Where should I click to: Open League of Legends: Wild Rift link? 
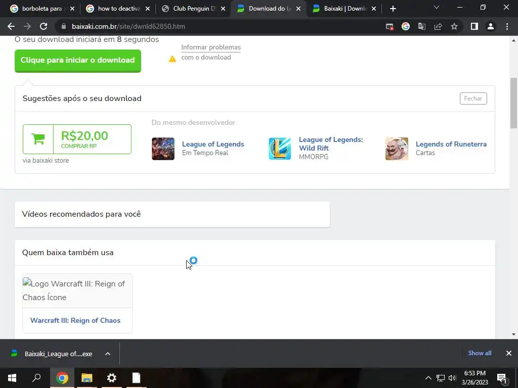click(x=331, y=144)
